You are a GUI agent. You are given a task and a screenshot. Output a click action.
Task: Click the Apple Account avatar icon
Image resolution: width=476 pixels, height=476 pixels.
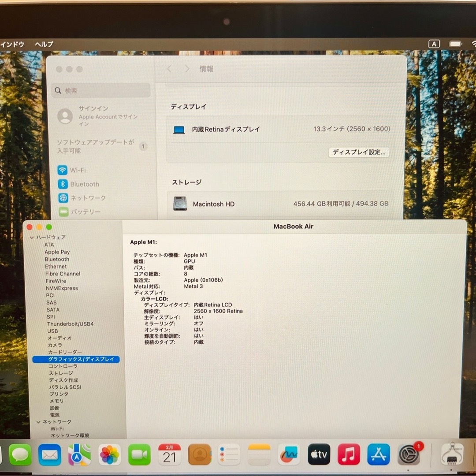click(65, 116)
